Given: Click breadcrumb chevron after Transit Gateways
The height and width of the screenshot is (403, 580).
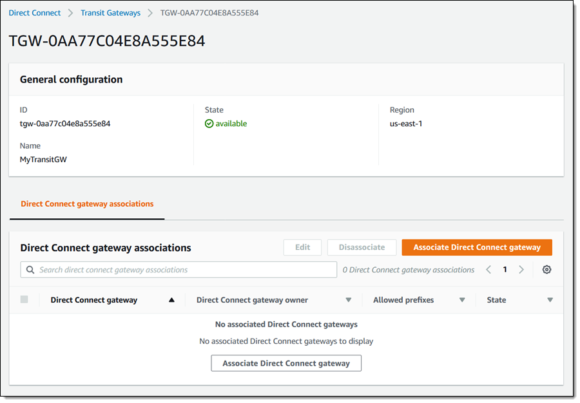Looking at the screenshot, I should 150,13.
